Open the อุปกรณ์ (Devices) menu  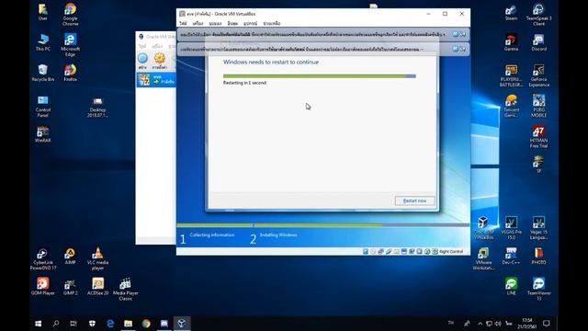[250, 23]
